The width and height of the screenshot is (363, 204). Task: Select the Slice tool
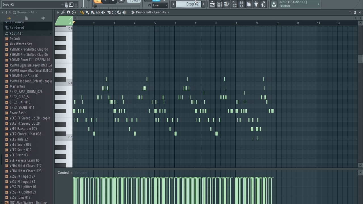coord(109,12)
